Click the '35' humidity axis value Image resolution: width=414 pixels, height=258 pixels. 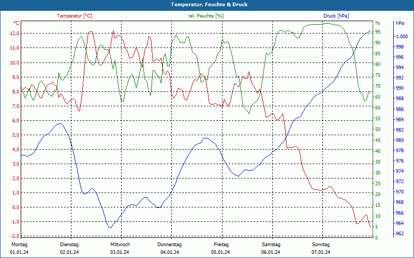[378, 162]
